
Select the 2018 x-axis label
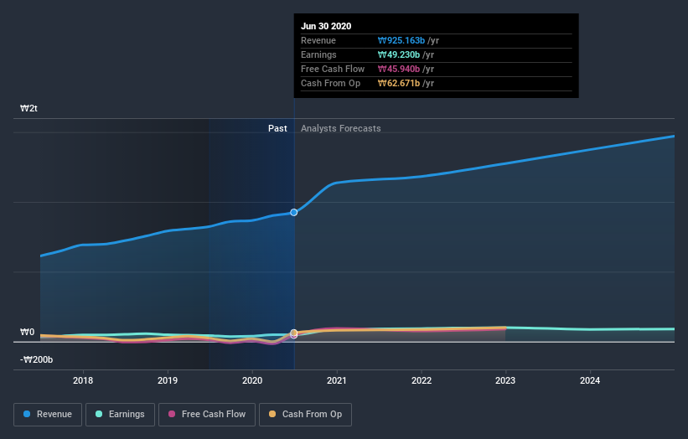click(x=83, y=380)
